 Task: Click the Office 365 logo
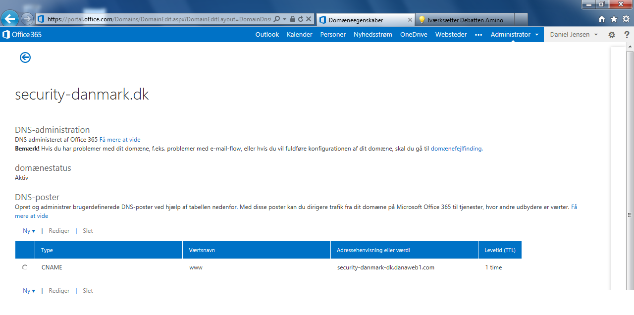pos(22,35)
